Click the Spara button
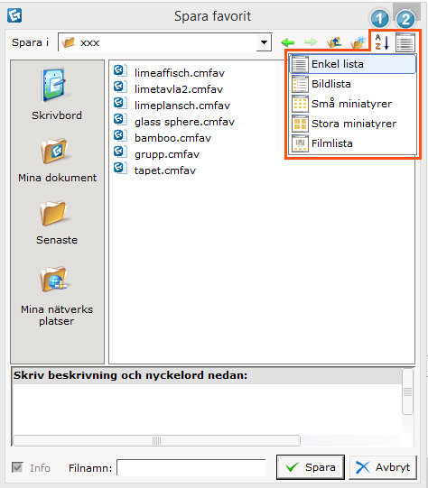Screen dimensions: 428x488 pos(311,467)
